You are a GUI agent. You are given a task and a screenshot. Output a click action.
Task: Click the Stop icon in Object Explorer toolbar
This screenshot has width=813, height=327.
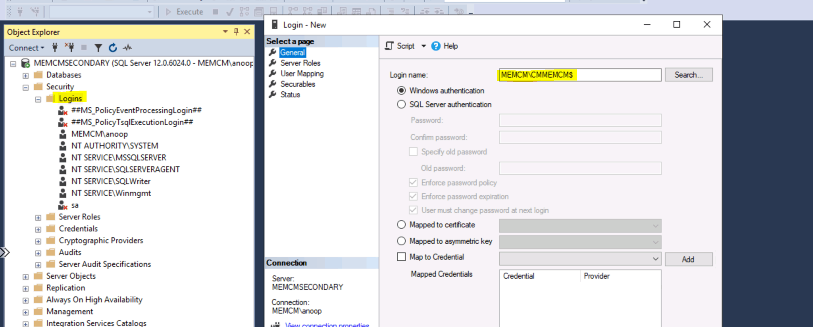[x=84, y=48]
